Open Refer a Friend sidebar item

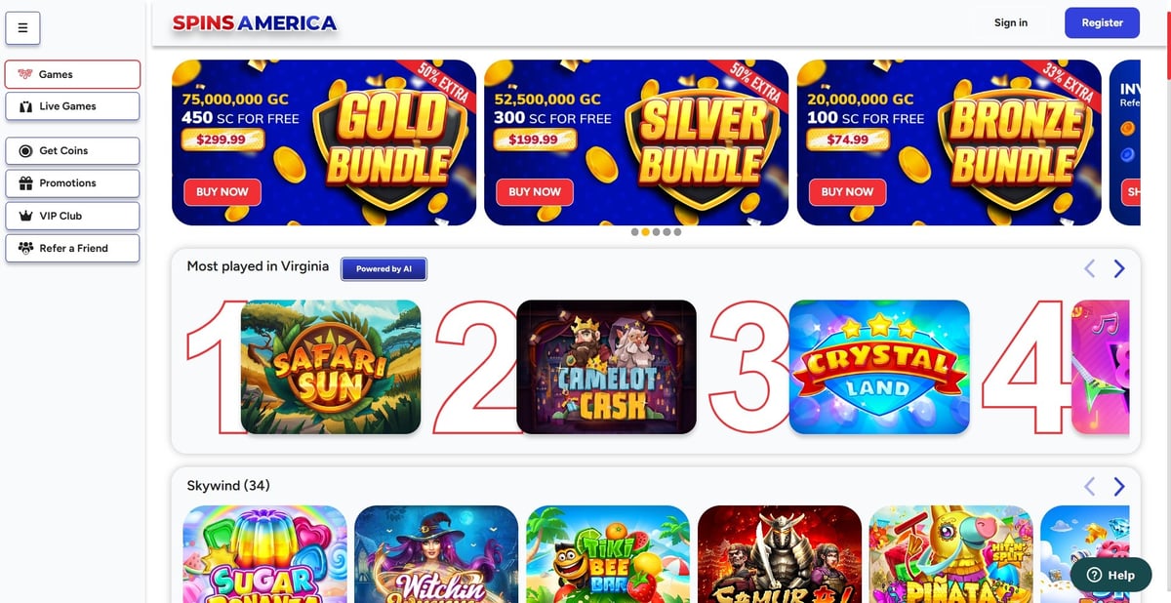coord(72,248)
